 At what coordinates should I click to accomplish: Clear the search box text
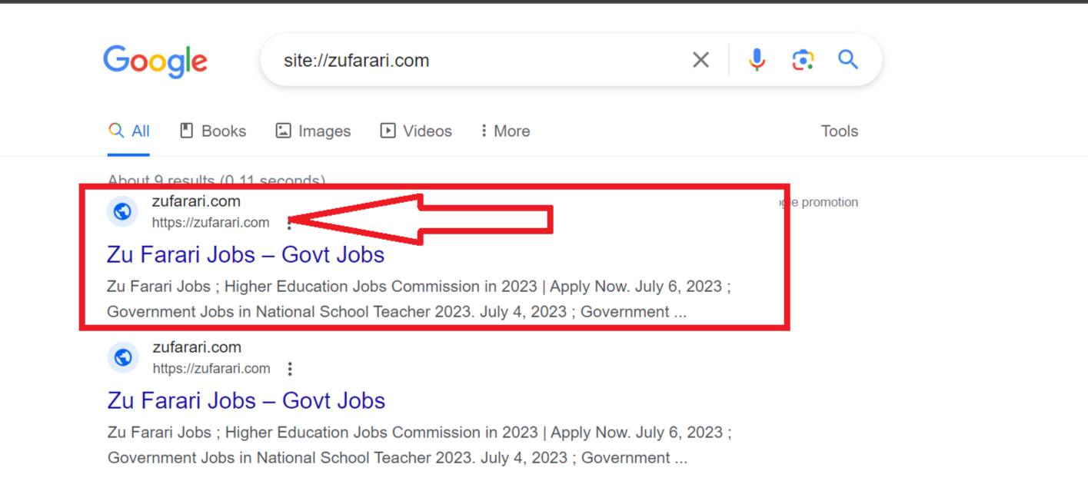click(x=700, y=60)
